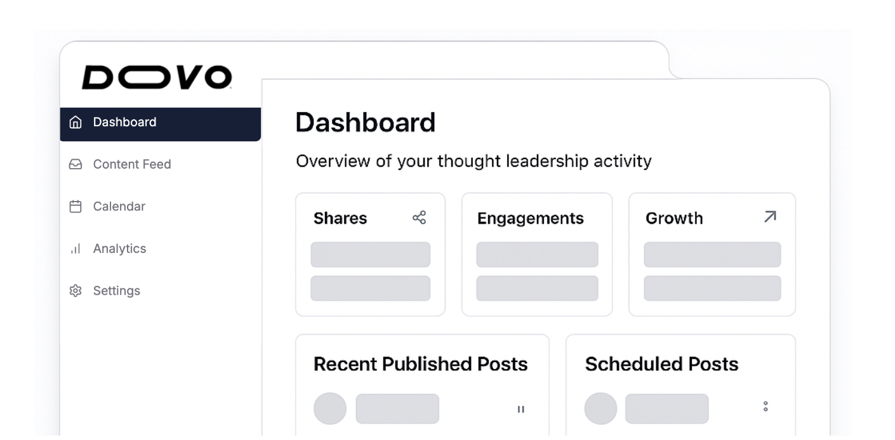Click the Calendar sidebar icon
The width and height of the screenshot is (895, 440).
[76, 205]
